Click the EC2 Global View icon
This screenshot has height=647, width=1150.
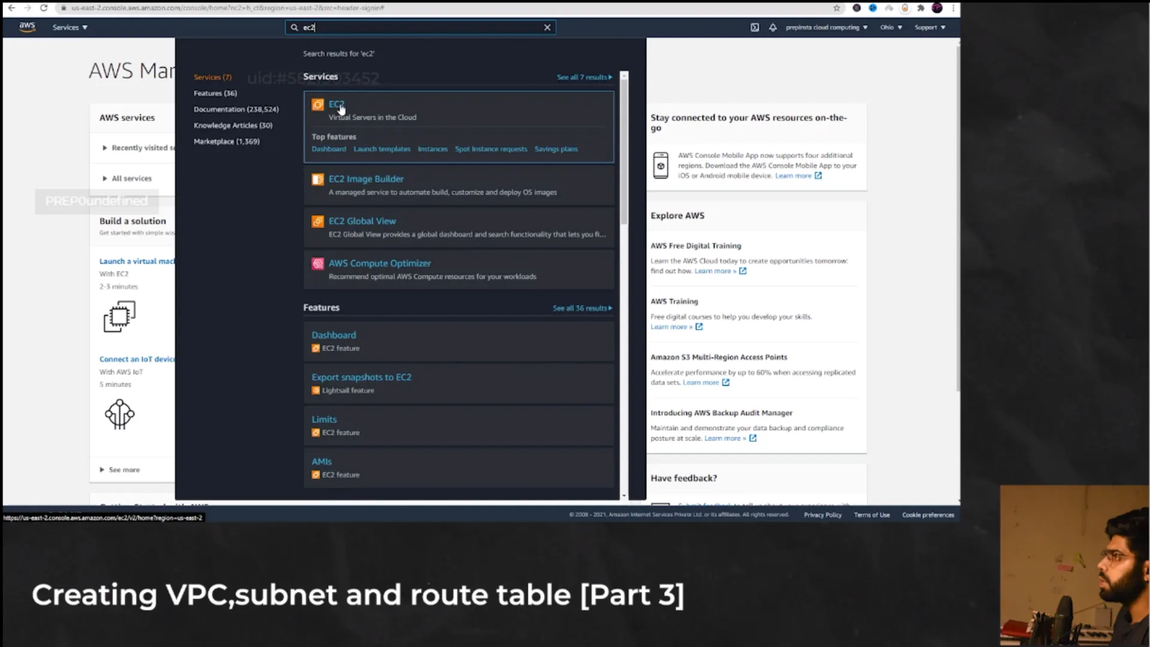click(317, 222)
